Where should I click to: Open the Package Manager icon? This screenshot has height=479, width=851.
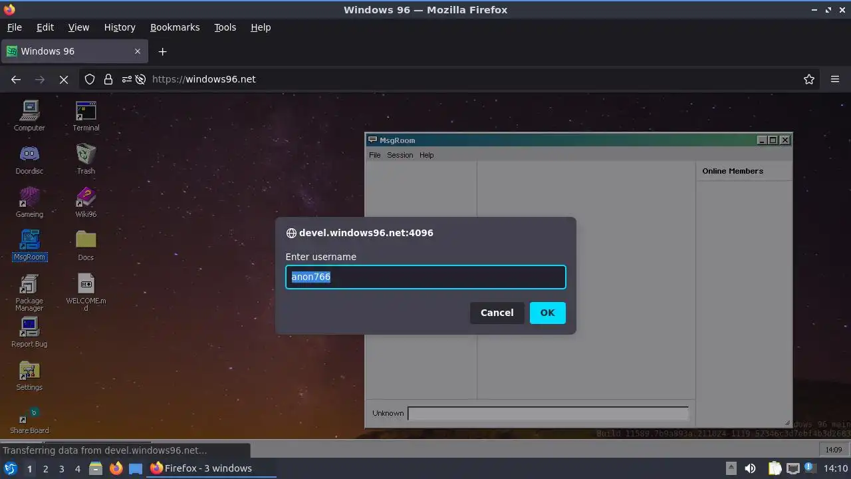[x=29, y=293]
